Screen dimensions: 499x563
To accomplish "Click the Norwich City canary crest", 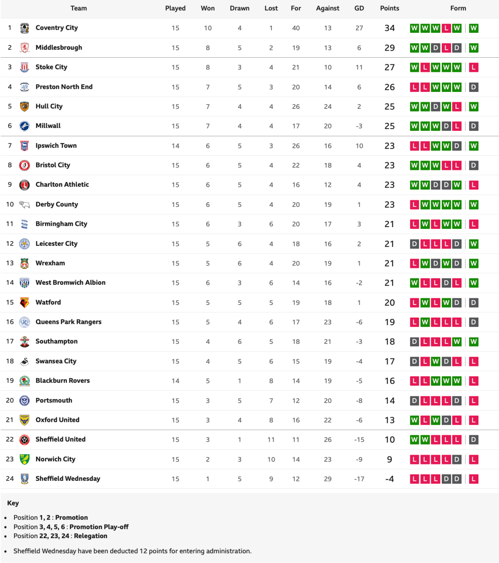I will click(25, 459).
